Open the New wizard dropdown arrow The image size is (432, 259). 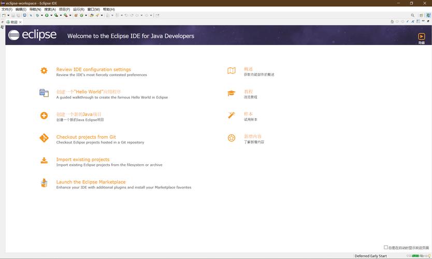pyautogui.click(x=8, y=16)
